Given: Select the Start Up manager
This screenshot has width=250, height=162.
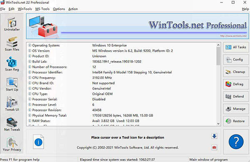Looking at the screenshot, I should (12, 84).
